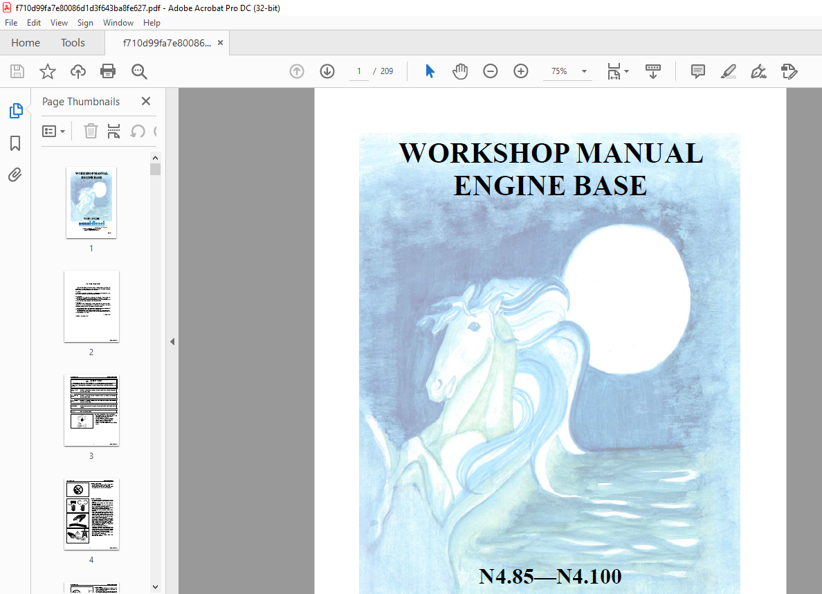The image size is (822, 594).
Task: Open the View menu
Action: [59, 23]
